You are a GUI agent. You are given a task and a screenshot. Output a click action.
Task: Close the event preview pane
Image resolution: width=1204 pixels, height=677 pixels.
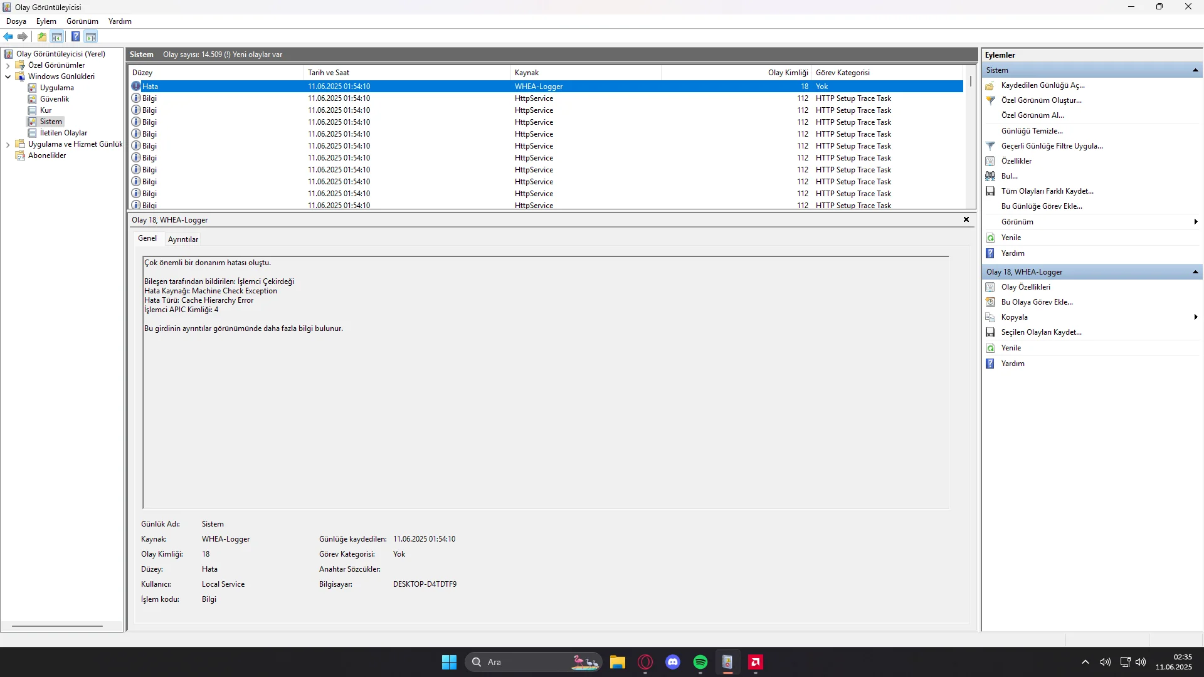click(x=966, y=219)
